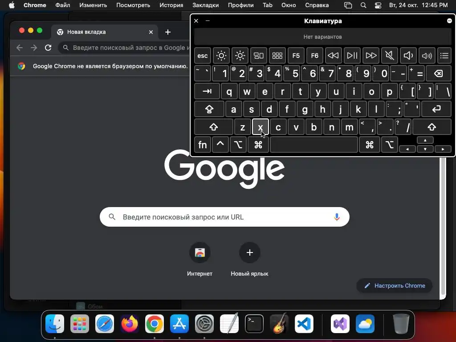Viewport: 456px width, 342px height.
Task: Open Spotlight search in menu bar
Action: coord(363,5)
